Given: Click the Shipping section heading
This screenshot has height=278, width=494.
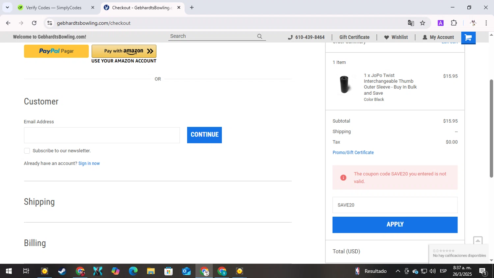Looking at the screenshot, I should 39,202.
